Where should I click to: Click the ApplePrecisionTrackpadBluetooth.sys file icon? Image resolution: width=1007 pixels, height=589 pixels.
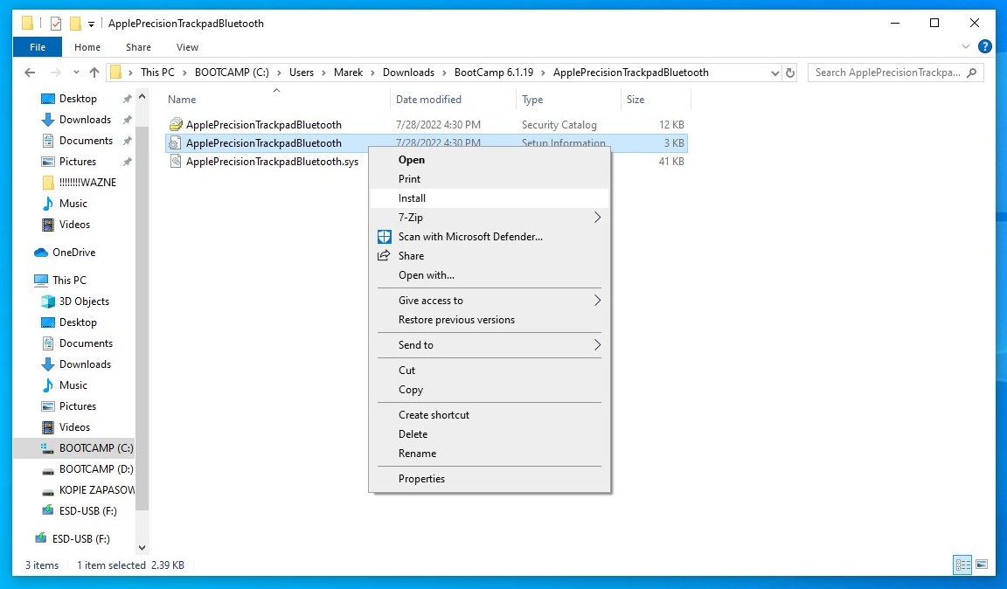176,161
